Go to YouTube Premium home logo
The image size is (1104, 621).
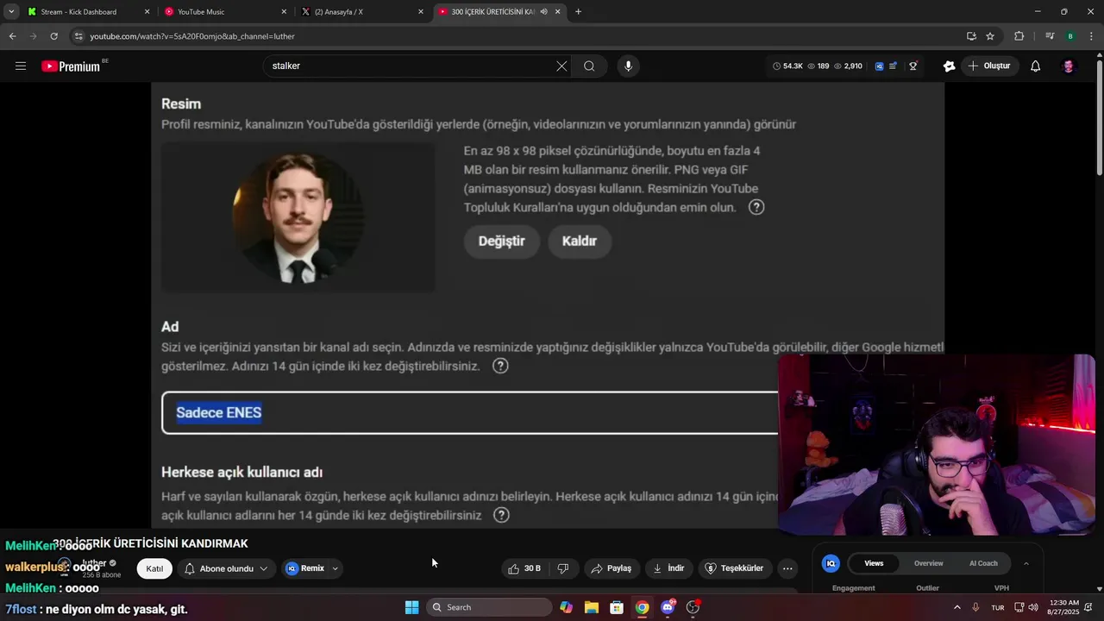(71, 66)
